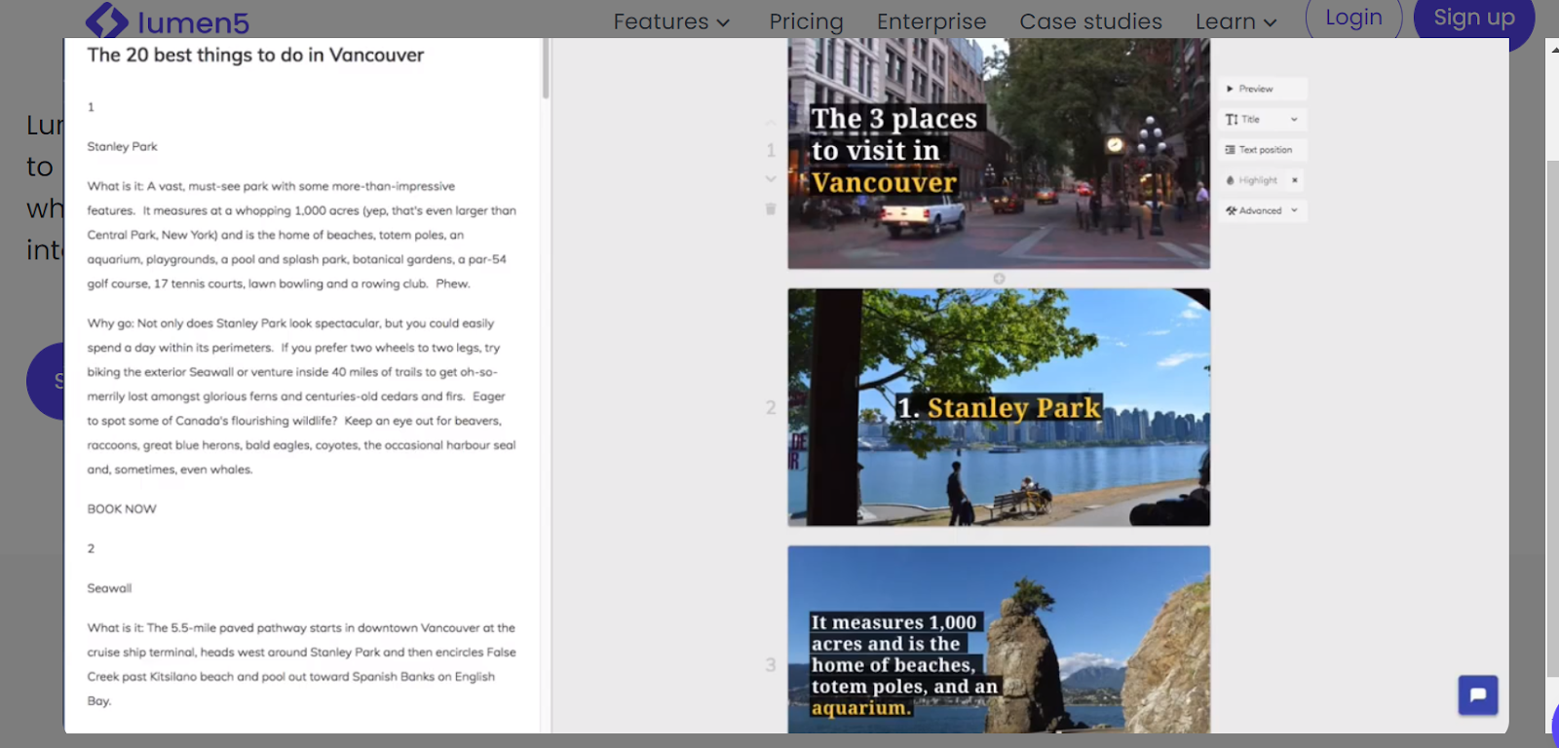Viewport: 1559px width, 748px height.
Task: Open the Features dropdown menu
Action: pos(671,21)
